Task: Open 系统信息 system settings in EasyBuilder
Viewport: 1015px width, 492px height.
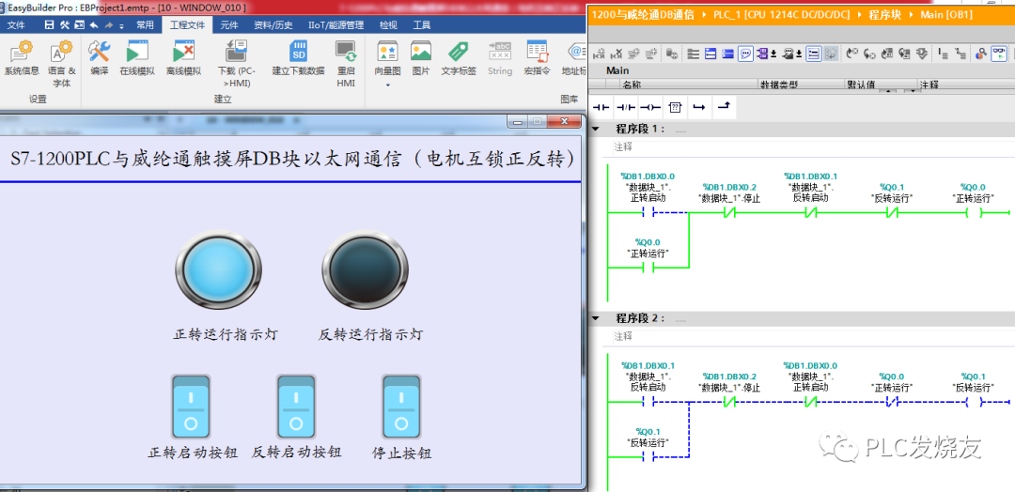Action: [22, 59]
